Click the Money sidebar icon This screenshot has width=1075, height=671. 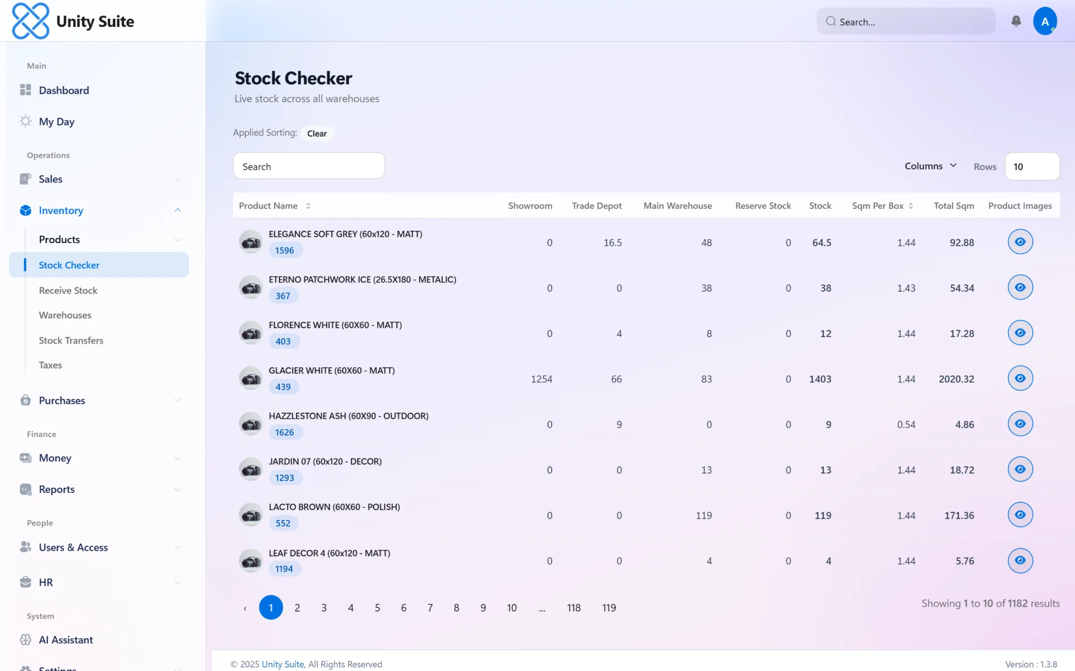coord(25,458)
